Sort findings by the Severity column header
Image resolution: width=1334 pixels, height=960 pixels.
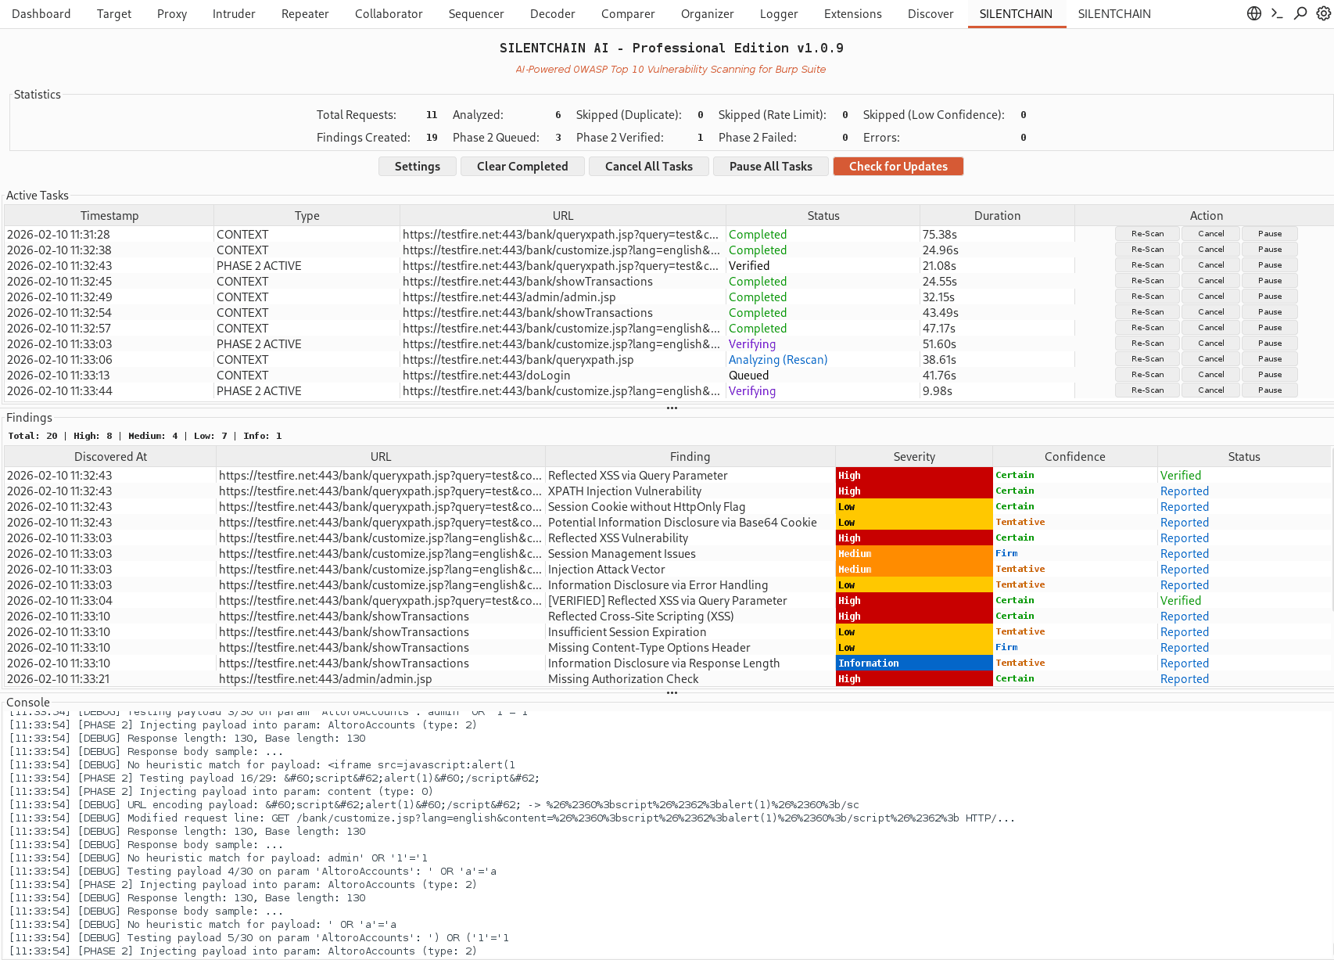(x=913, y=456)
